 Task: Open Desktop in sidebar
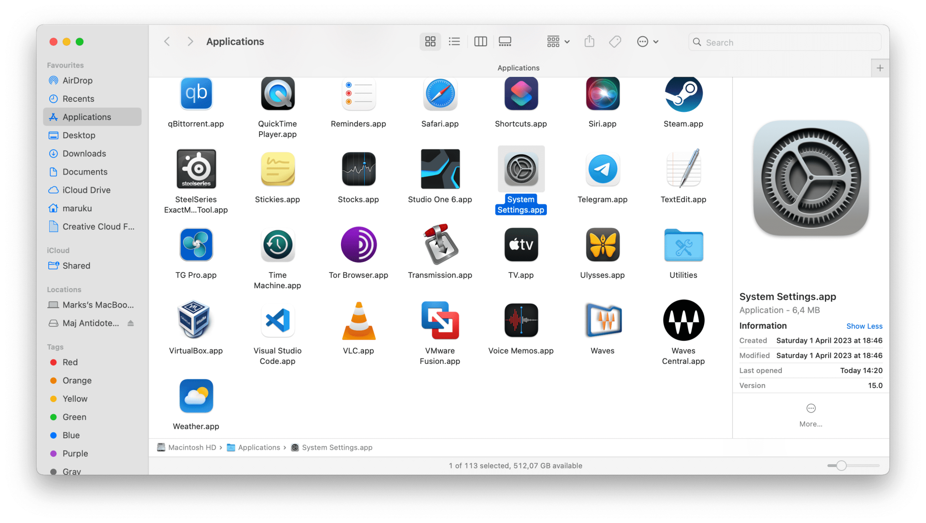(x=92, y=135)
